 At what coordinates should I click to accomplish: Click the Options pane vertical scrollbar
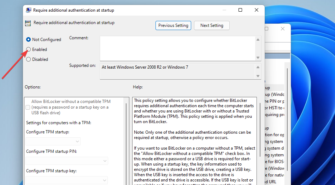(127, 144)
